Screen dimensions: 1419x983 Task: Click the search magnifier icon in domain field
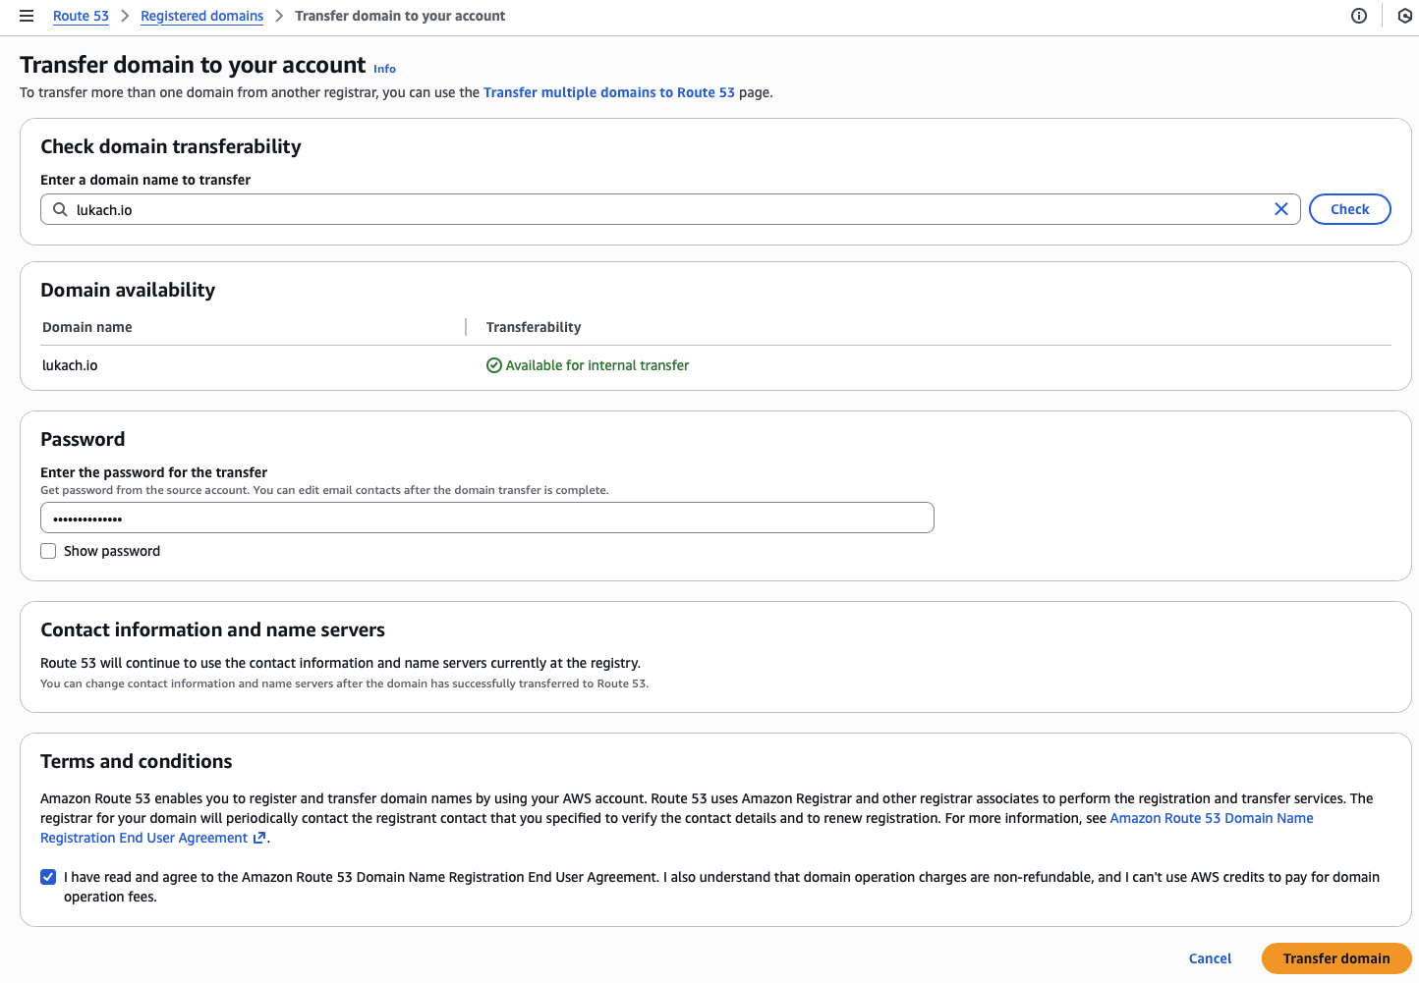pos(60,209)
